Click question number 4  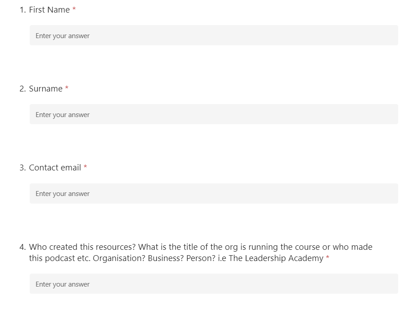coord(22,247)
